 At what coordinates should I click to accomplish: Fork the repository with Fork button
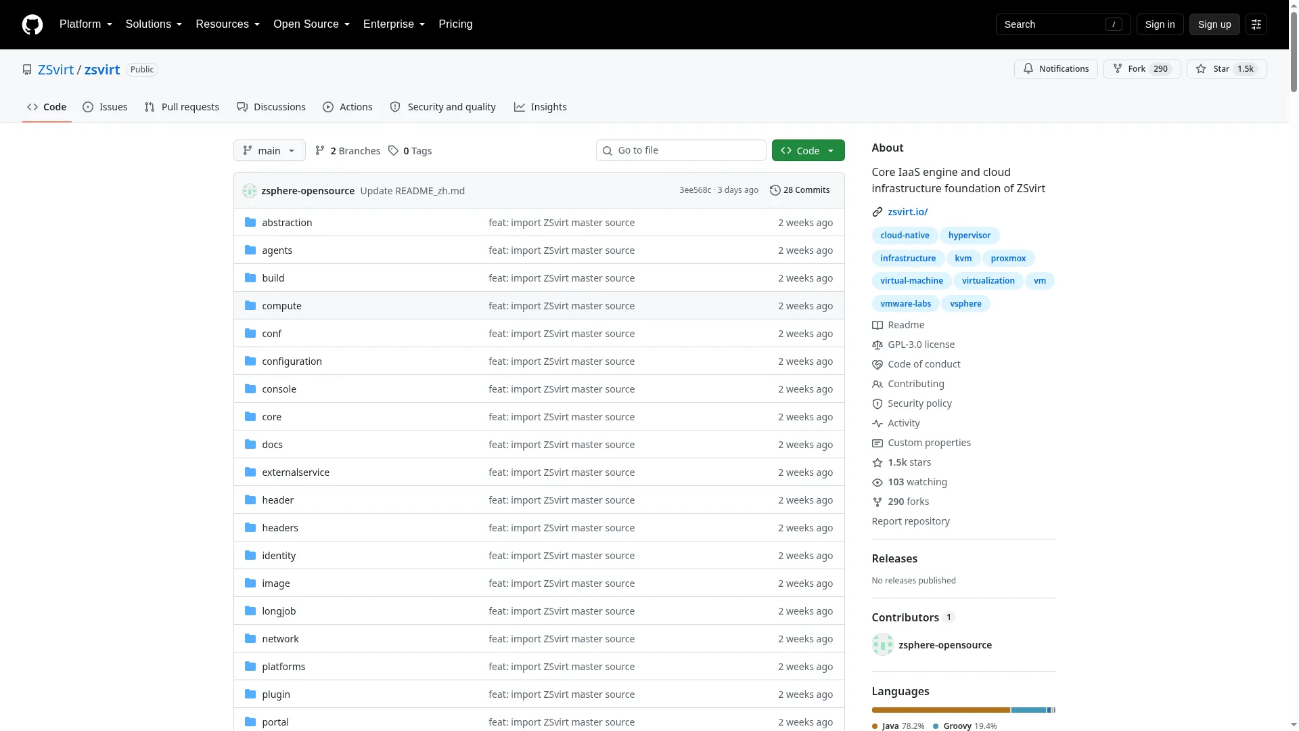(1142, 69)
